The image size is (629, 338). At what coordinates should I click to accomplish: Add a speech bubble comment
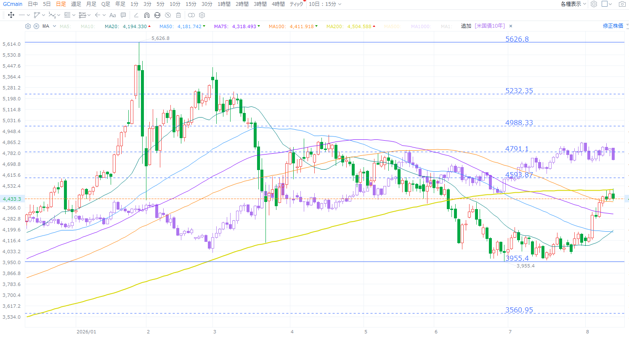(123, 15)
